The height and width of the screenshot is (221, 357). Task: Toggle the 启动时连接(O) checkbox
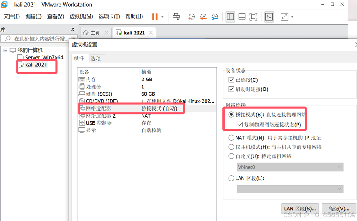tap(231, 89)
